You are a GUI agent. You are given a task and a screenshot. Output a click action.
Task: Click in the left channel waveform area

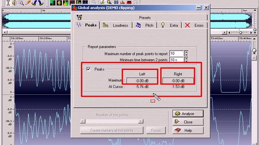[x=42, y=68]
